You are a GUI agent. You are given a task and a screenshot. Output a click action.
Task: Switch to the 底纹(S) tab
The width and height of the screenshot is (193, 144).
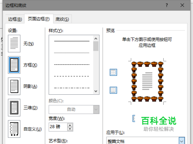click(62, 19)
